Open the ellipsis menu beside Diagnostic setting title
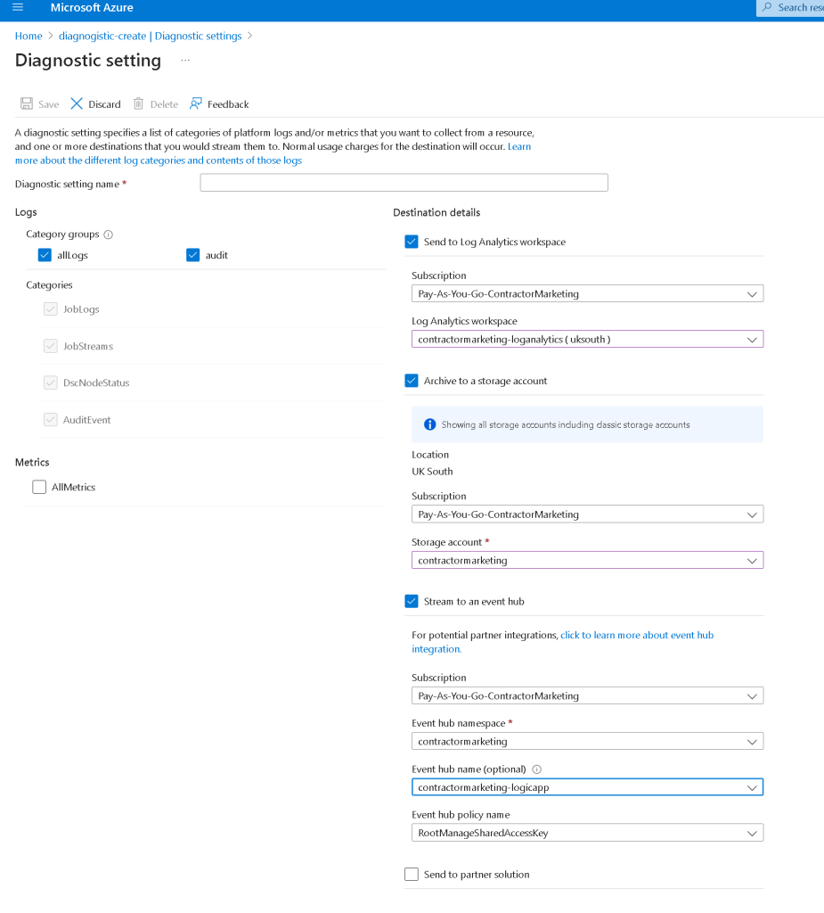 [185, 61]
